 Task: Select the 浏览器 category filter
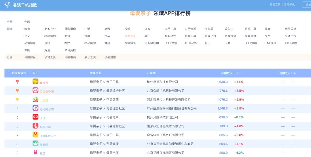click(x=209, y=29)
